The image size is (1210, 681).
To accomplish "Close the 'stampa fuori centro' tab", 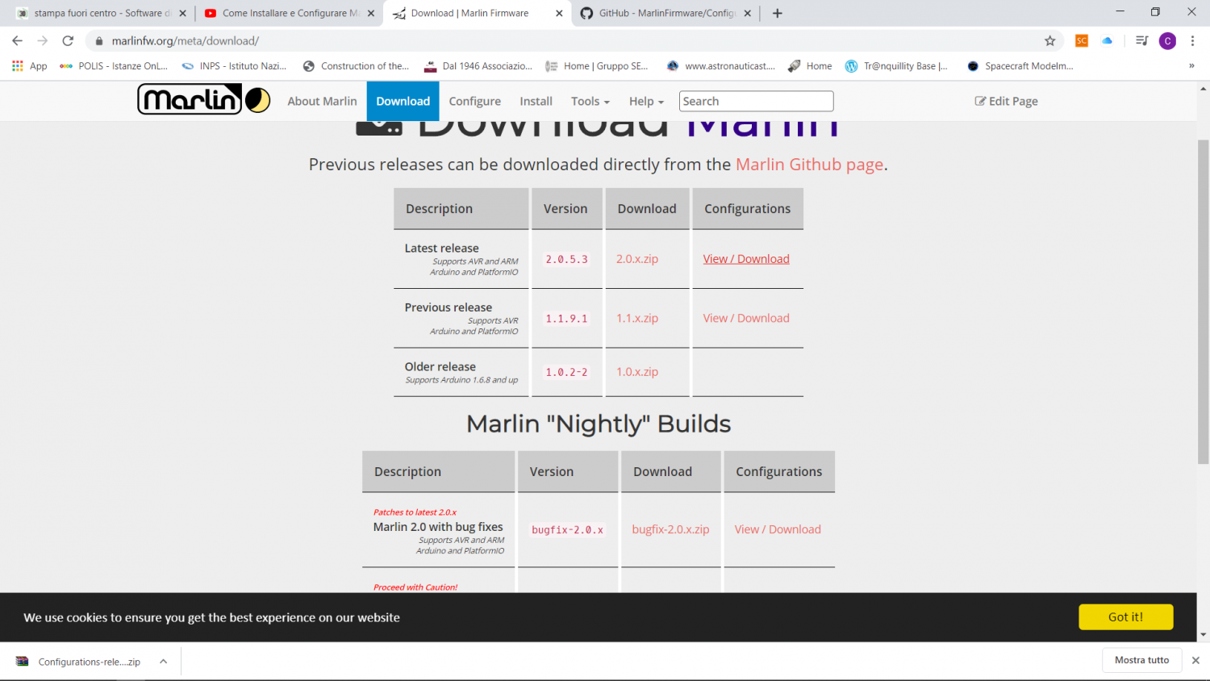I will [x=182, y=13].
